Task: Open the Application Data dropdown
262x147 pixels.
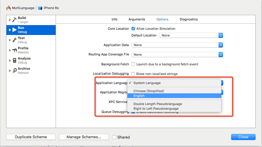Action: tap(177, 45)
